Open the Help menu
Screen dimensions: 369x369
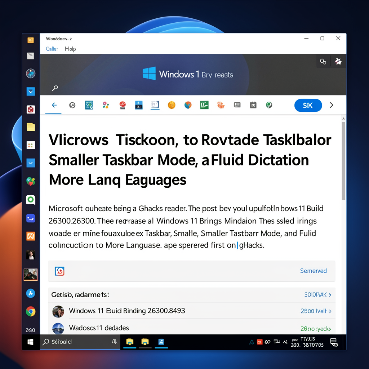[x=70, y=49]
